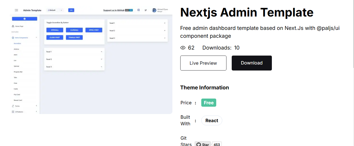Click the blue LTR button in preview

pyautogui.click(x=71, y=10)
